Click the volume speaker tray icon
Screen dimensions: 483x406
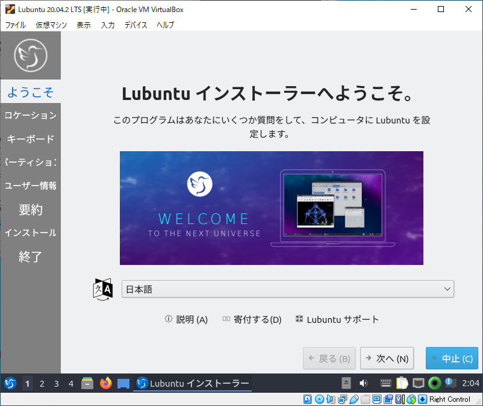(364, 383)
